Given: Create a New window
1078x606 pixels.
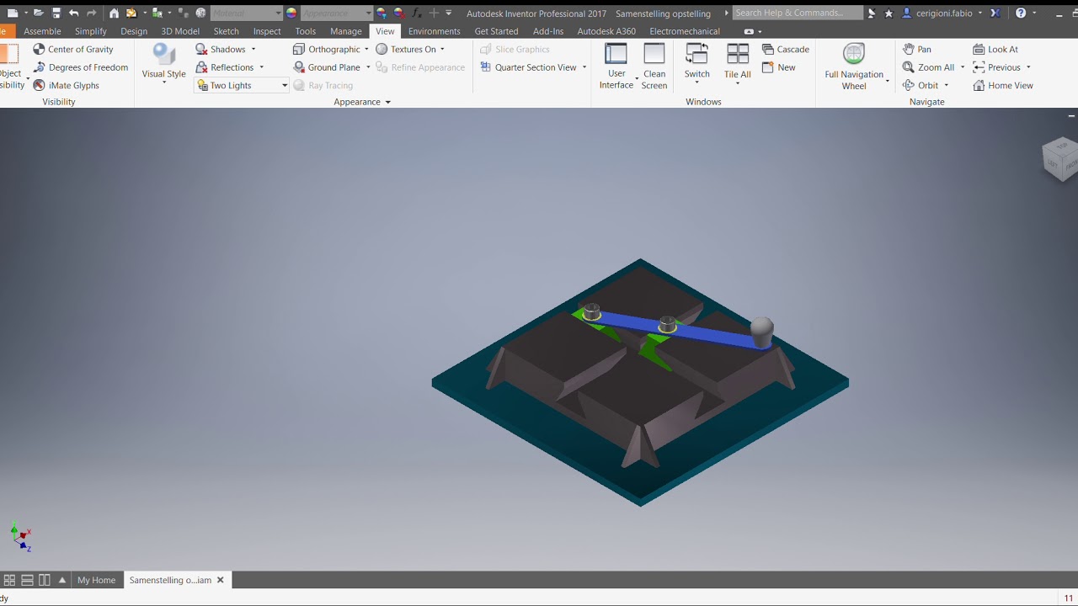Looking at the screenshot, I should [x=779, y=67].
